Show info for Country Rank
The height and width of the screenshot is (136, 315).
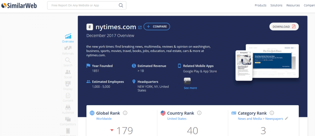(x=199, y=113)
